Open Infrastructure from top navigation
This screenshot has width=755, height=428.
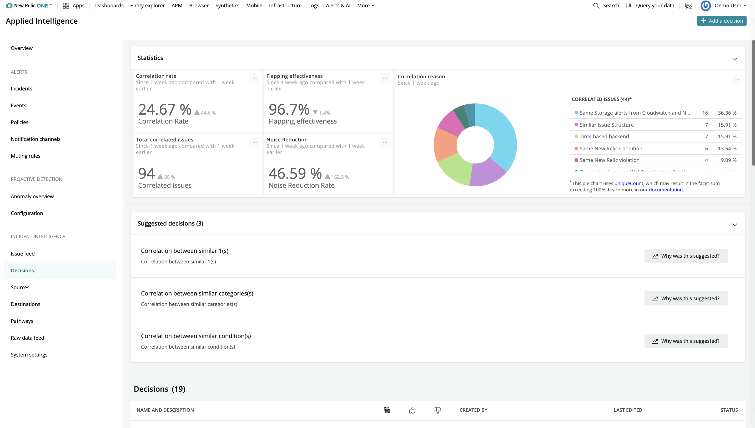point(285,6)
